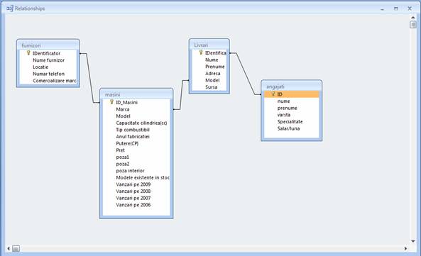421x256 pixels.
Task: Select the key icon in Livrari table
Action: point(201,52)
